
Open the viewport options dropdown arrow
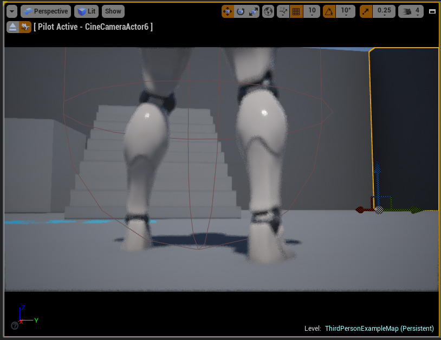[11, 11]
